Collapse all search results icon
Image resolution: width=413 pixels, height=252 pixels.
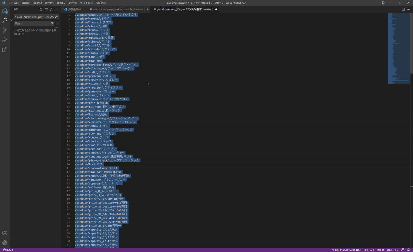click(x=56, y=10)
